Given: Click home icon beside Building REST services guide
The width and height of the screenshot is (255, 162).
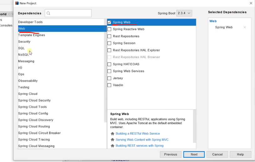Looking at the screenshot, I should click(112, 146).
